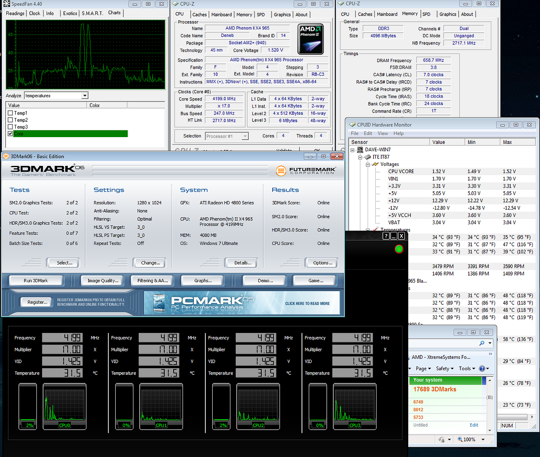
Task: Switch to the S.M.A.R.T. tab in SpeedFan
Action: 92,13
